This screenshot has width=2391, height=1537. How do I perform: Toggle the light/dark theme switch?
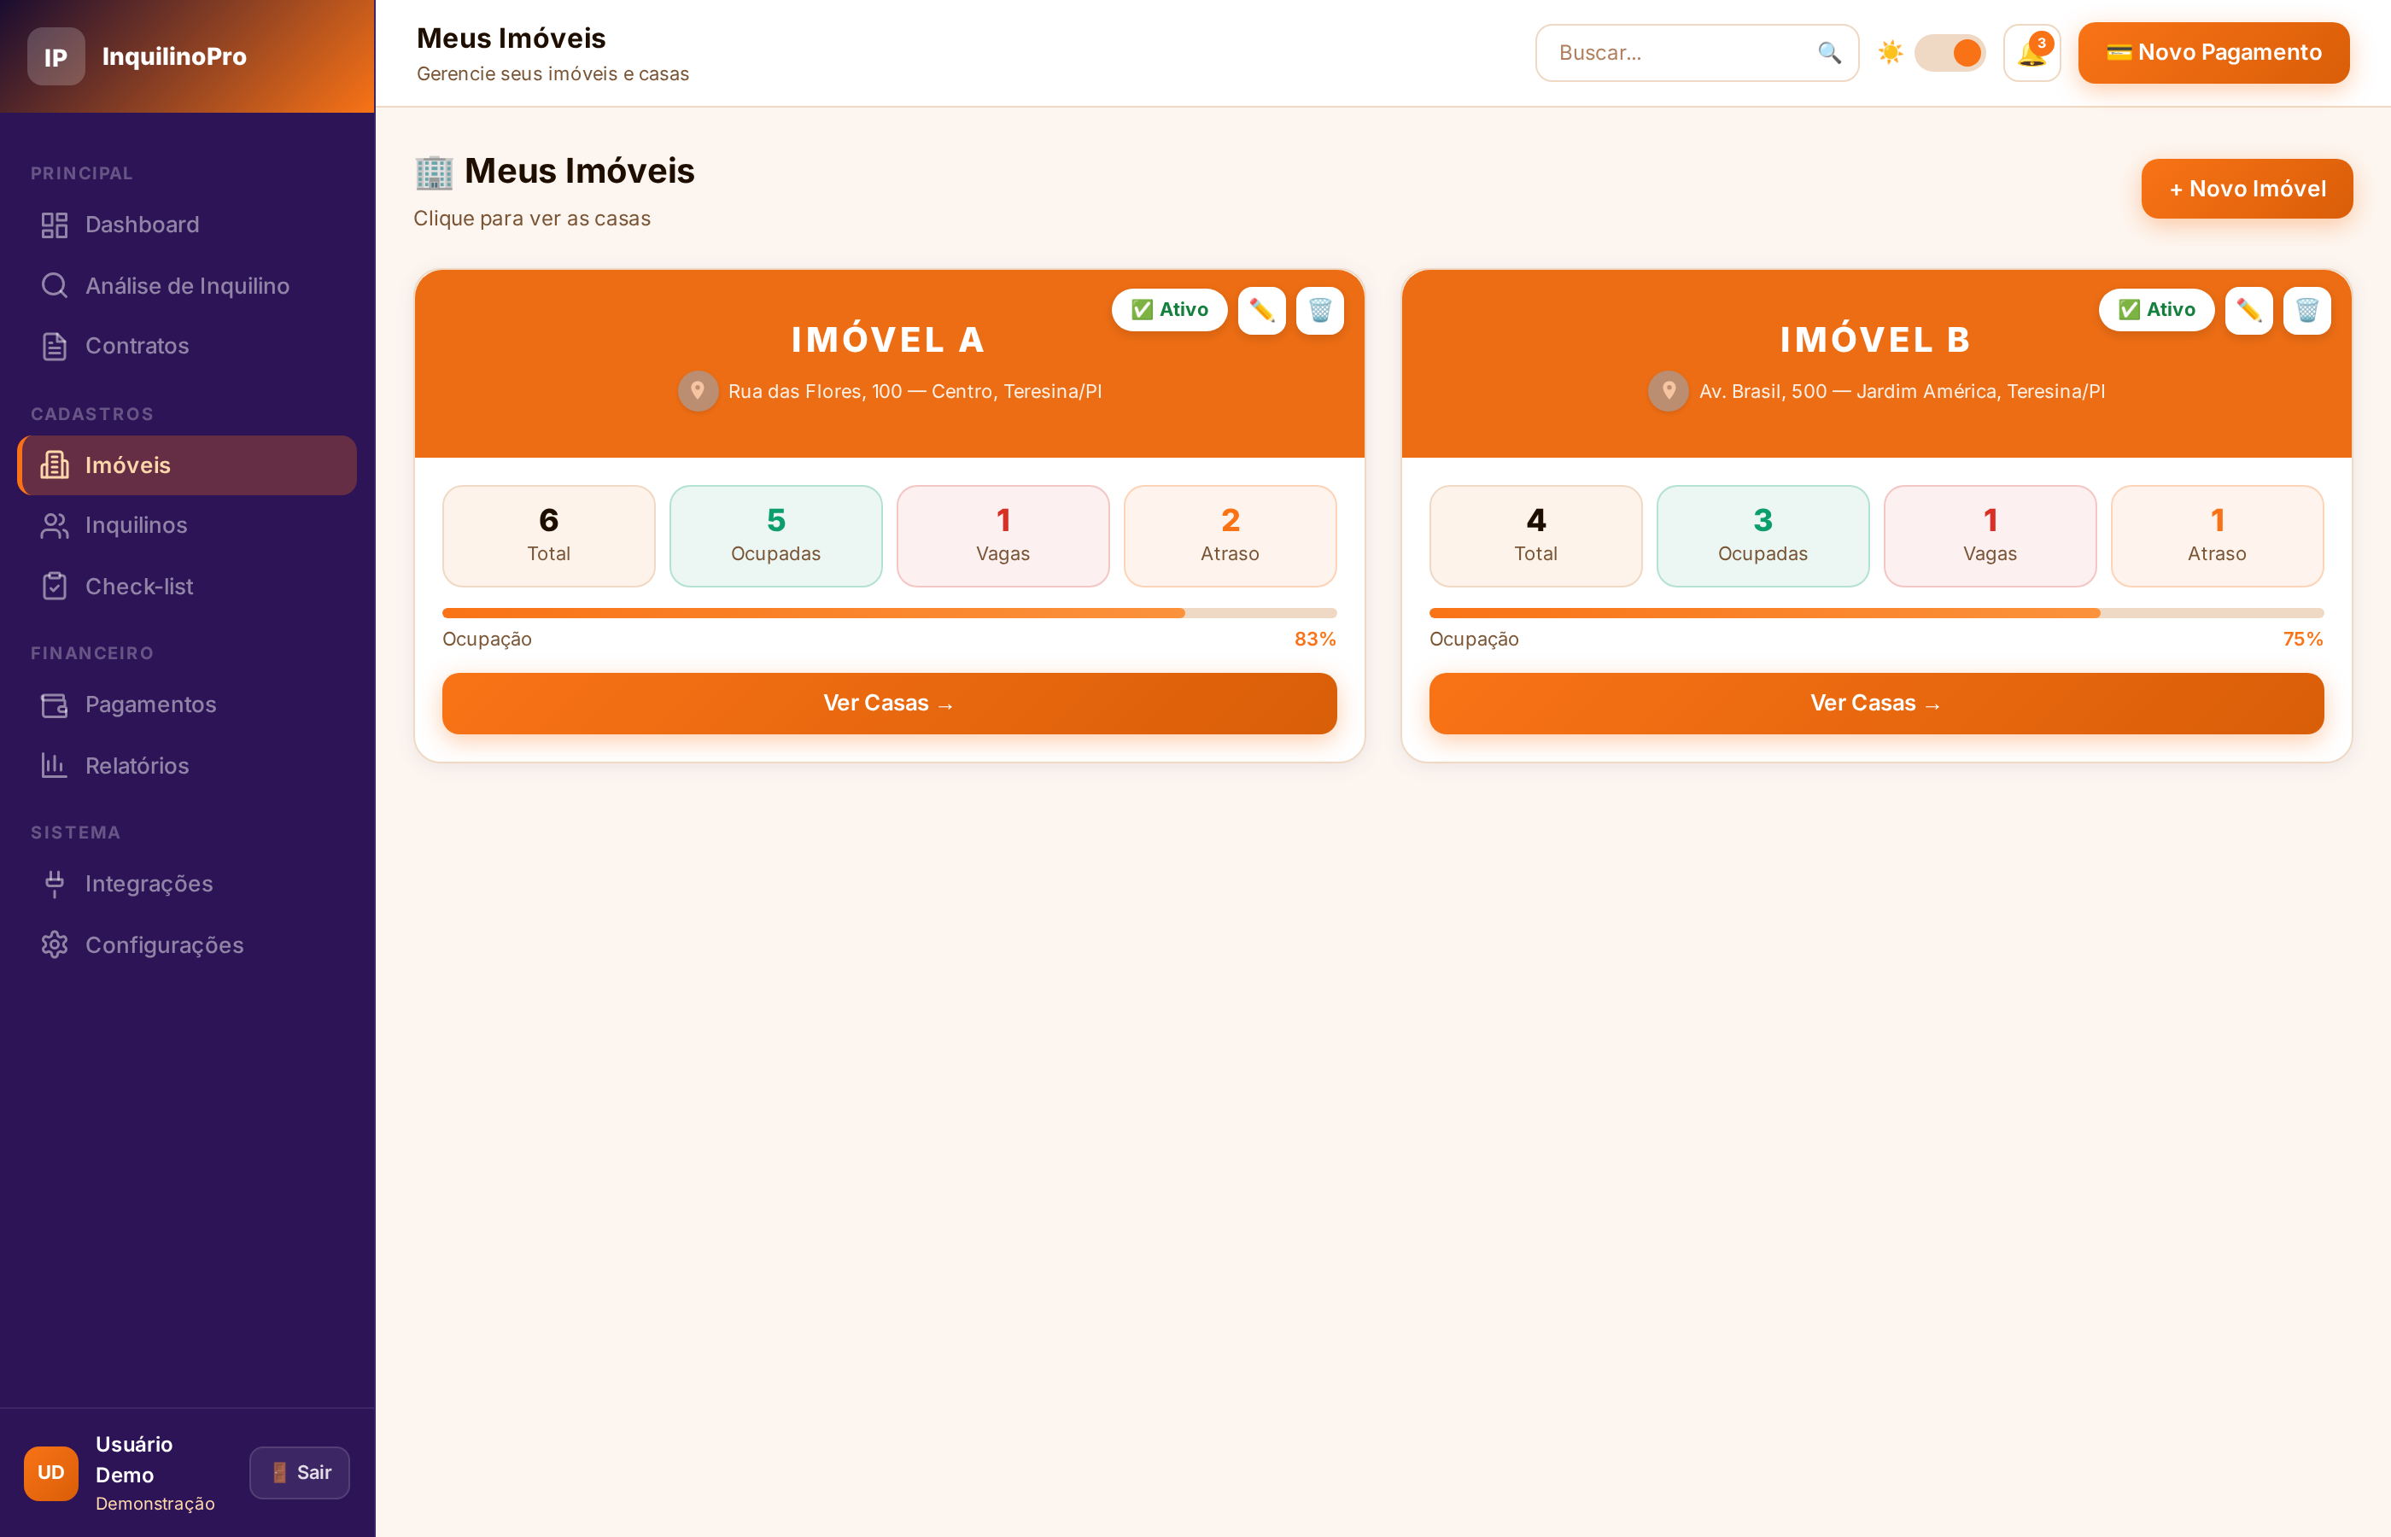pyautogui.click(x=1949, y=53)
